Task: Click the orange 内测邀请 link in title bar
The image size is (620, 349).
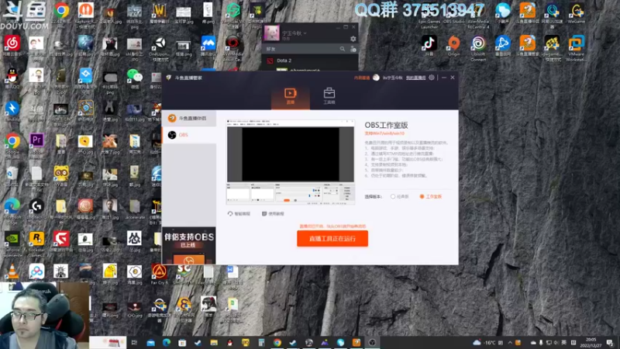Action: (x=361, y=78)
